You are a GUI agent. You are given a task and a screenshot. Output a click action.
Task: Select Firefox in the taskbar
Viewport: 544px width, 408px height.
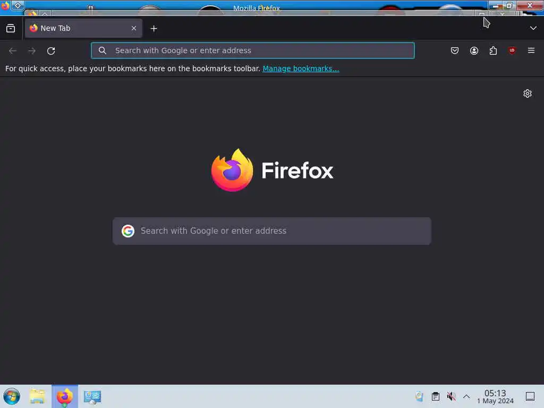[x=65, y=396]
